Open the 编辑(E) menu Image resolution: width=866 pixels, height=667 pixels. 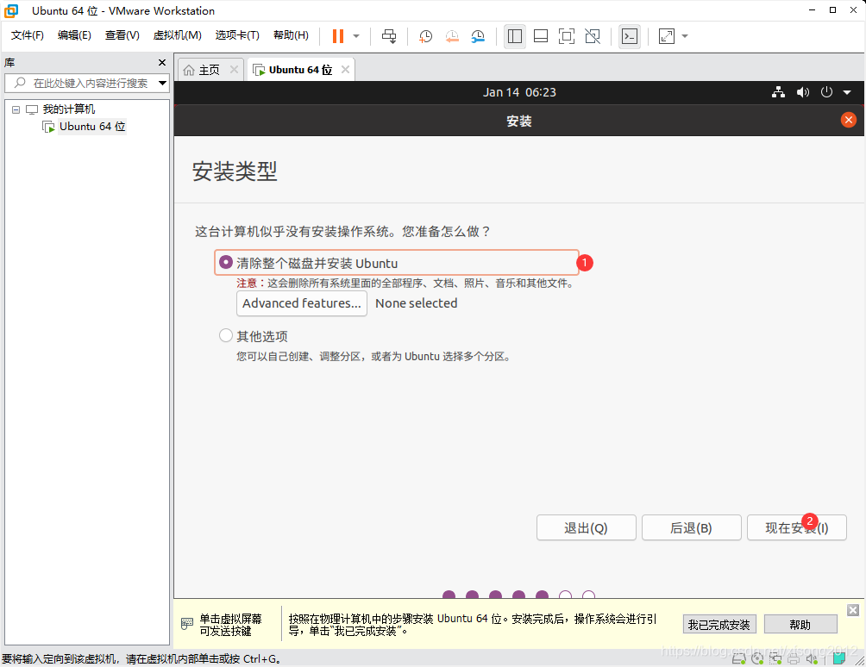(74, 35)
